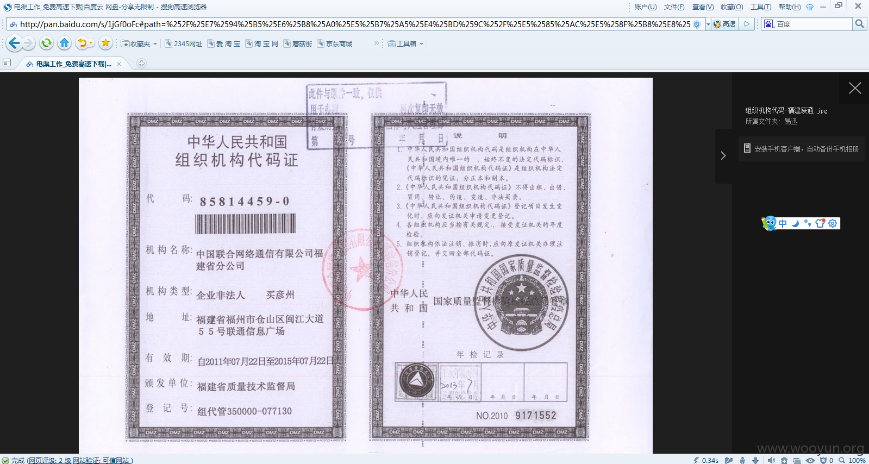Click the stacked windows icon in status bar
The width and height of the screenshot is (869, 464).
point(797,460)
